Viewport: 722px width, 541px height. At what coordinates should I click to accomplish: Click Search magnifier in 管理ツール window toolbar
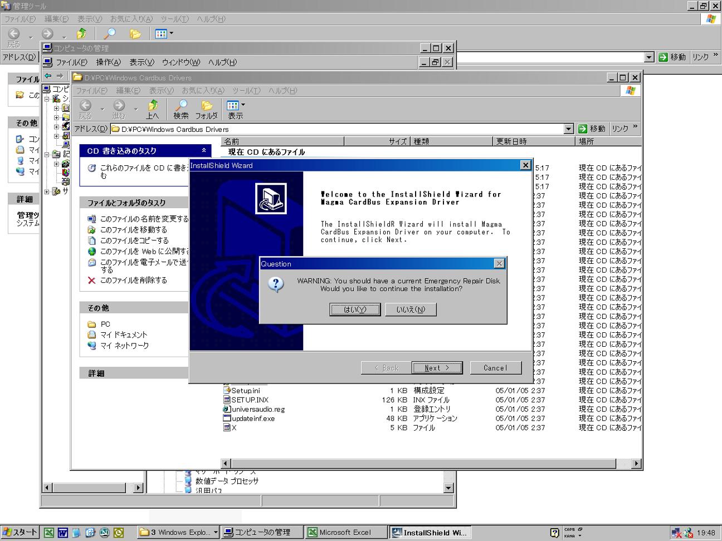click(x=109, y=34)
